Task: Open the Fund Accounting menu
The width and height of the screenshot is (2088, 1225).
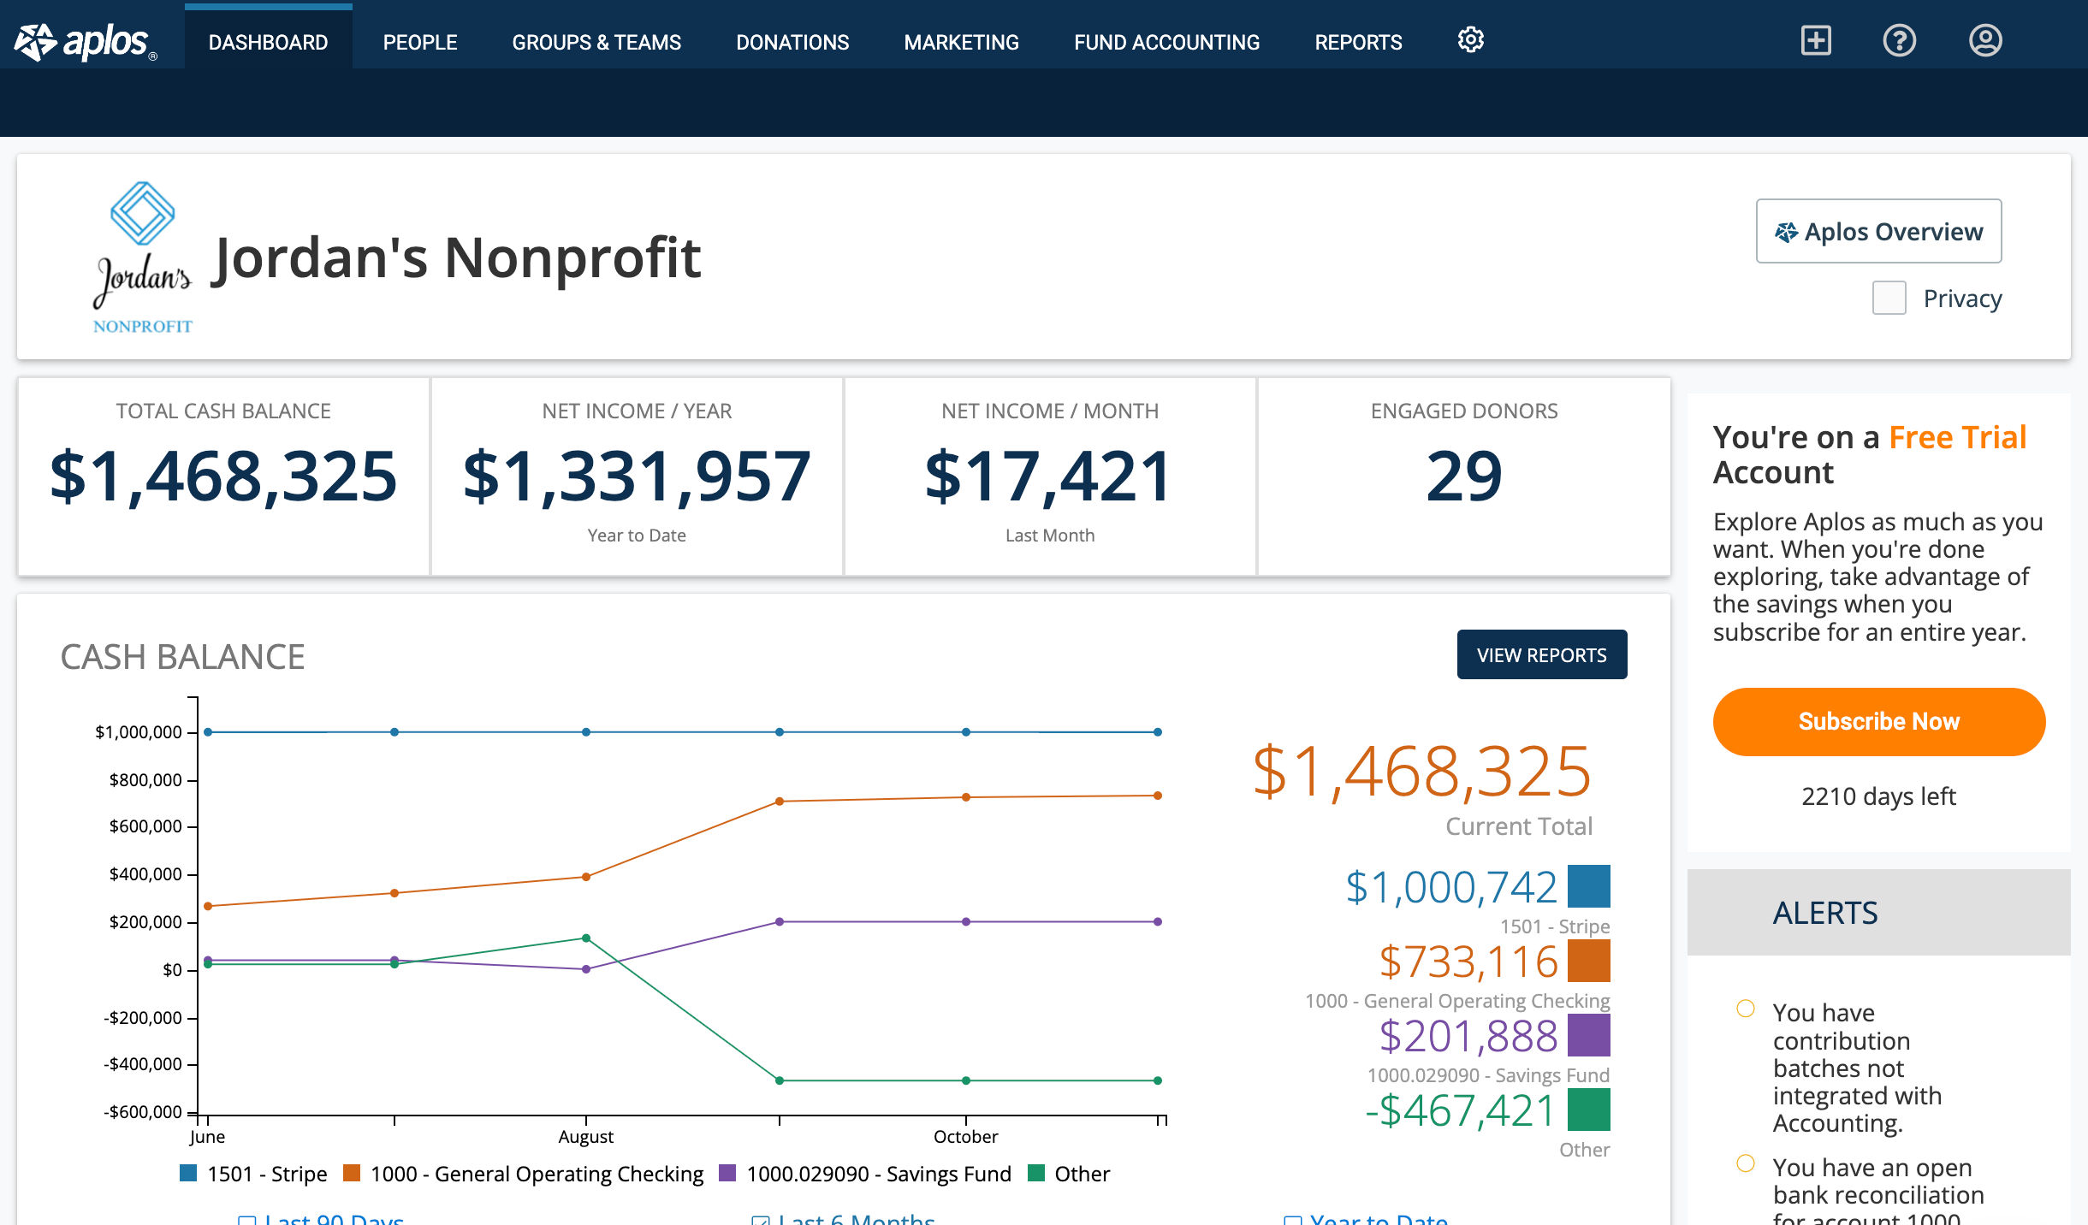Action: point(1166,42)
